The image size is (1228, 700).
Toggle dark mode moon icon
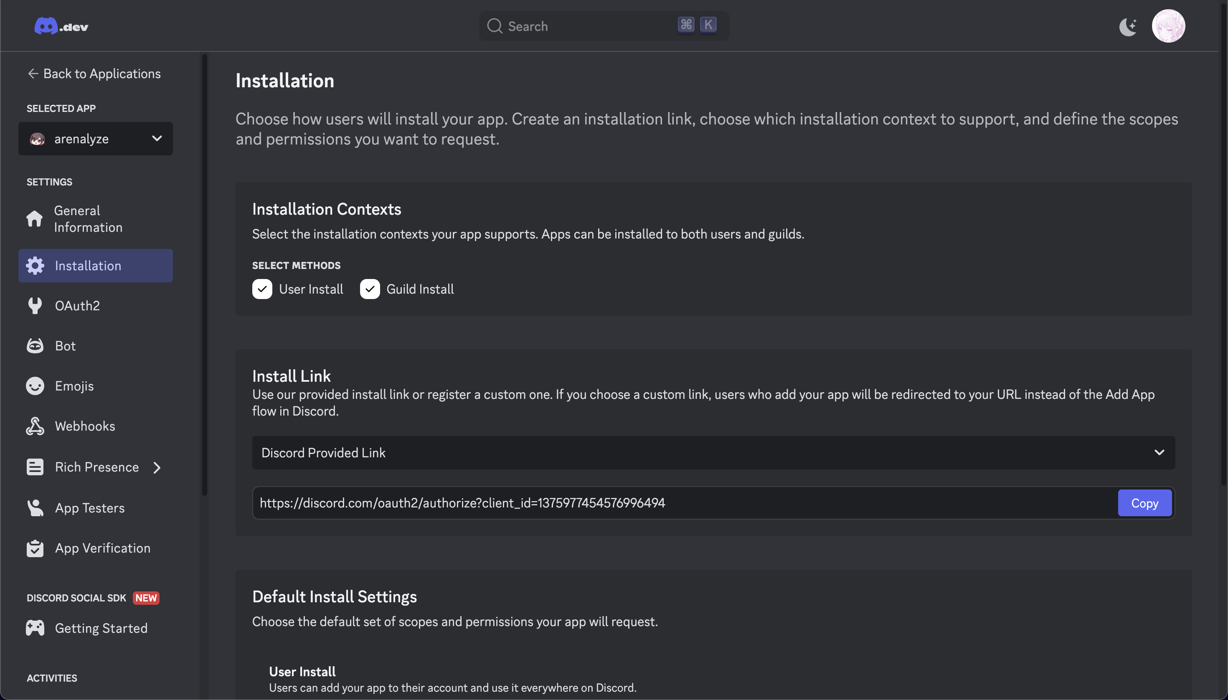1127,26
